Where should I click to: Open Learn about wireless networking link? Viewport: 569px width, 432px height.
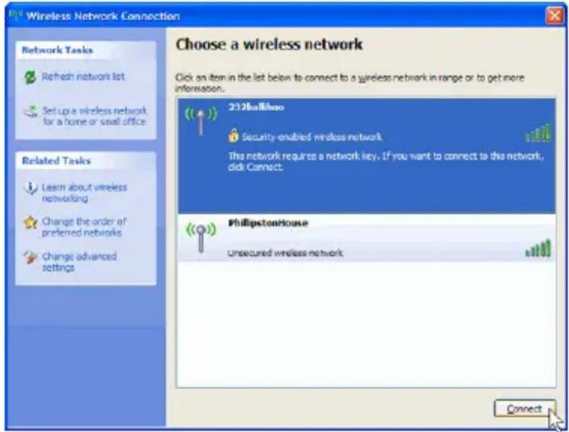pos(84,193)
